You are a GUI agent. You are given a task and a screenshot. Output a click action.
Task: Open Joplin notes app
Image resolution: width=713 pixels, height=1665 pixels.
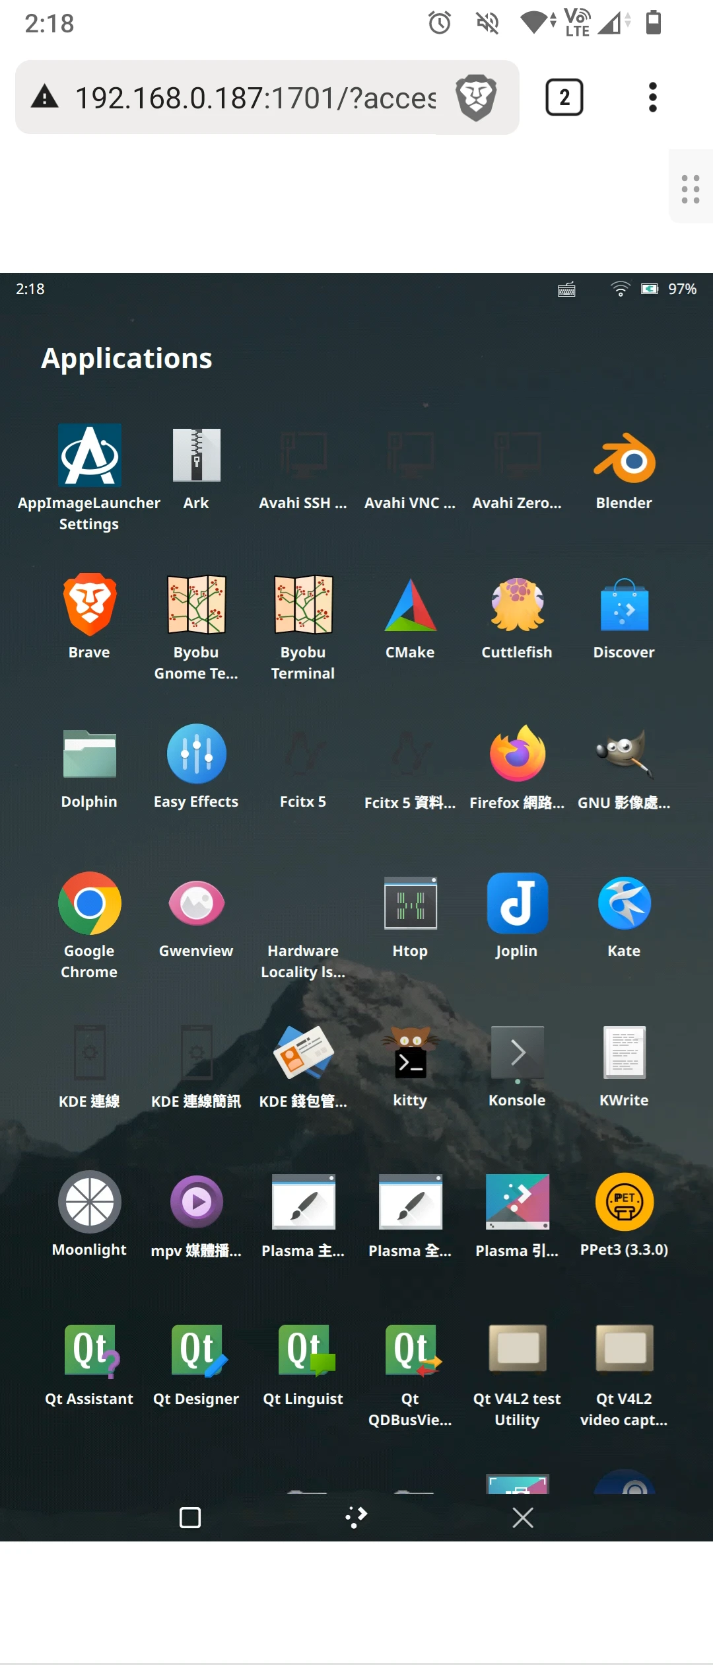point(517,916)
